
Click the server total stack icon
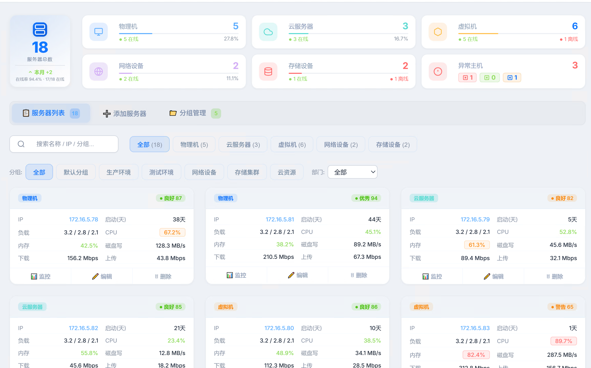click(x=40, y=30)
